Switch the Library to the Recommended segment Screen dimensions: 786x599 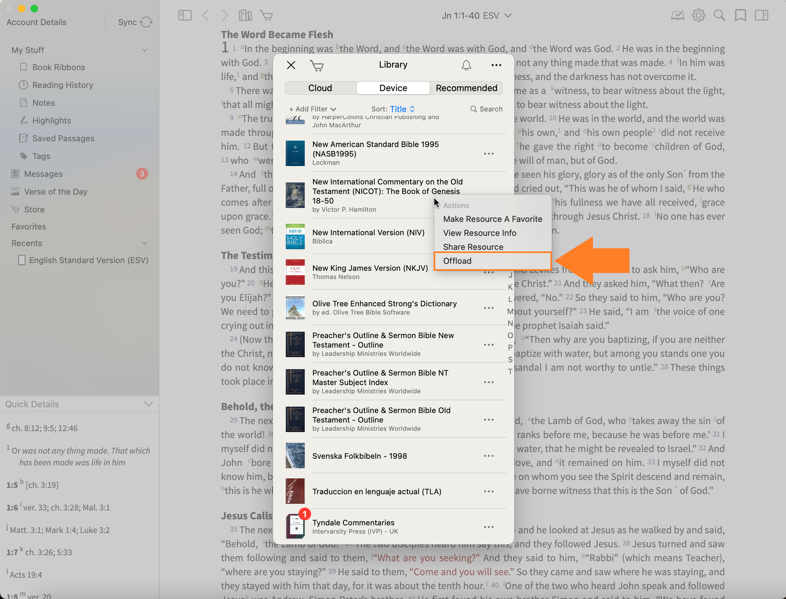tap(466, 88)
